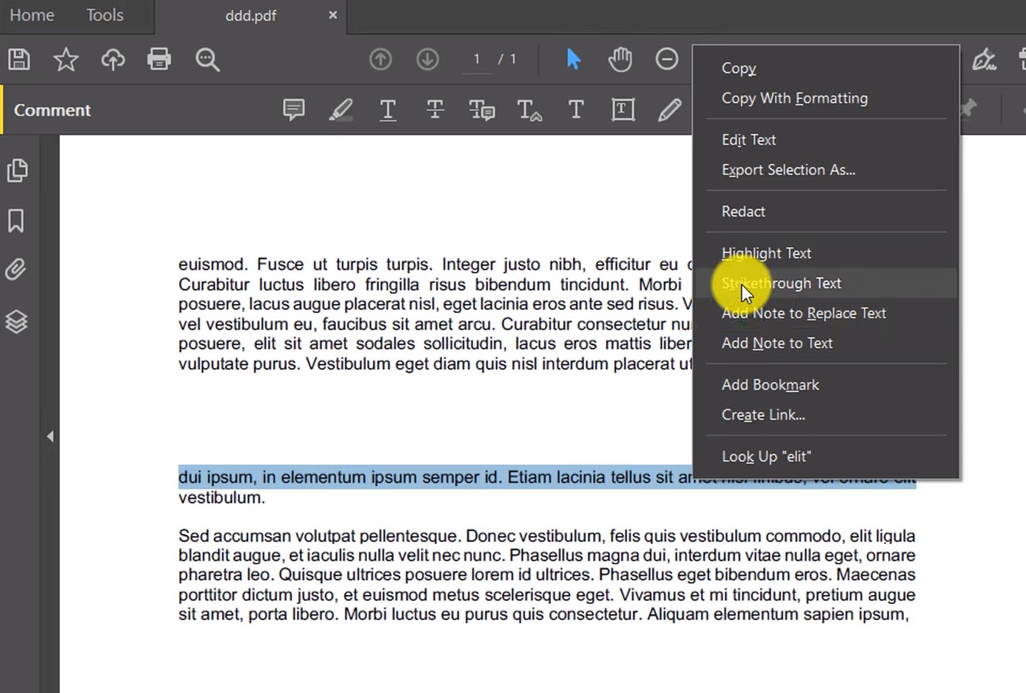Choose Add Note to Replace Text
1026x693 pixels.
(803, 313)
